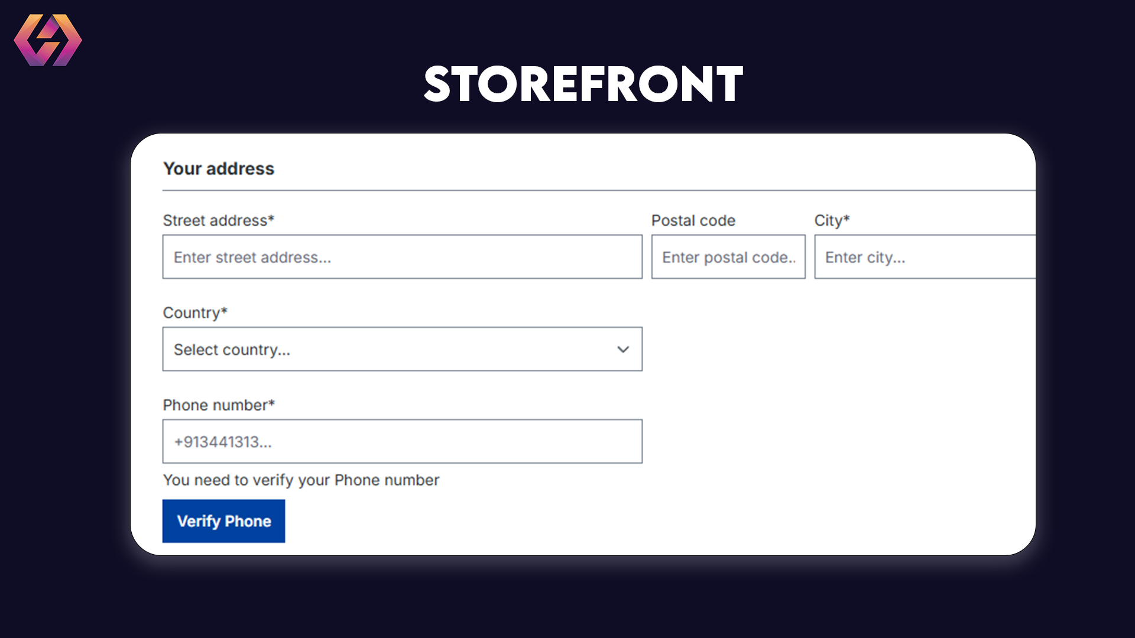Click the country dropdown chevron arrow
Viewport: 1135px width, 638px height.
622,349
